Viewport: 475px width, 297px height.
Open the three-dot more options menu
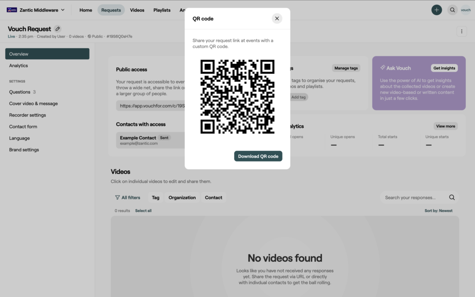tap(462, 31)
